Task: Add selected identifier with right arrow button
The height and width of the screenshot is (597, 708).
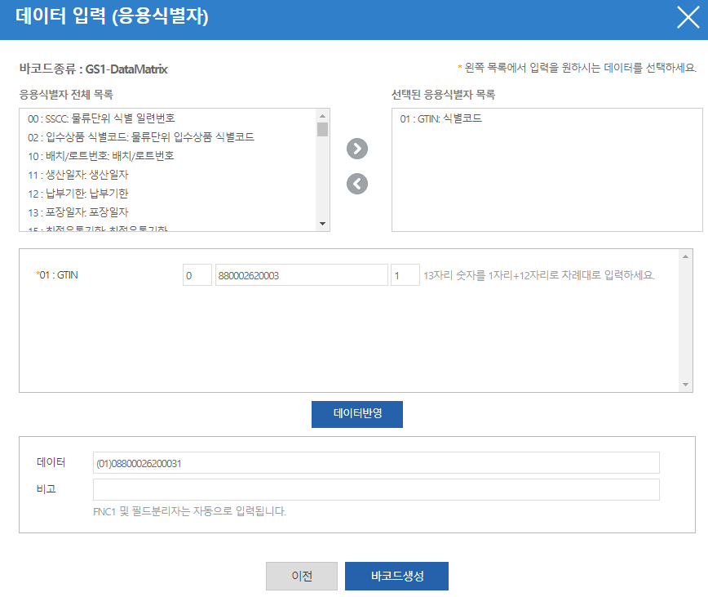Action: click(357, 149)
